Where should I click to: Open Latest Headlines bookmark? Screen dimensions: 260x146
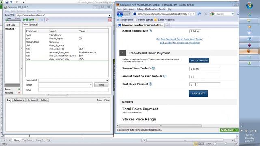(164, 20)
